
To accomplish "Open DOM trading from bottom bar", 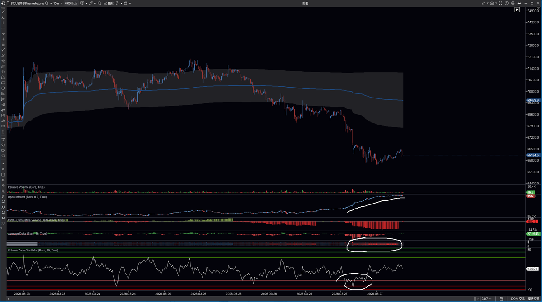I will point(518,299).
